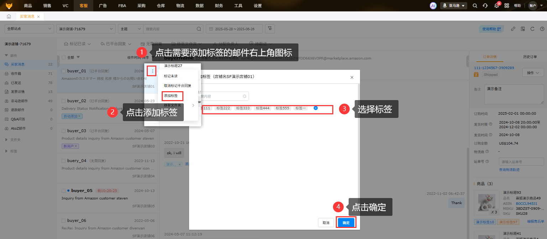Click the home icon beside the tab bar
The image size is (547, 239).
9,16
